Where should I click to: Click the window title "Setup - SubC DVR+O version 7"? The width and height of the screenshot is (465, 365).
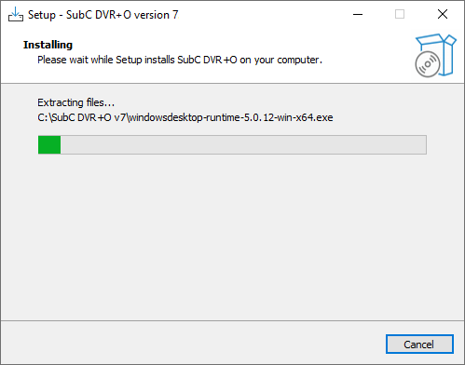[103, 15]
